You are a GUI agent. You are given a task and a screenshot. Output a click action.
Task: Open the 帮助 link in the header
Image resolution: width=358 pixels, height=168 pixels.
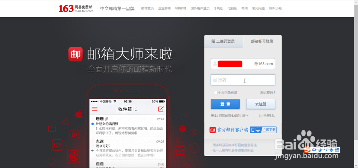(x=244, y=8)
